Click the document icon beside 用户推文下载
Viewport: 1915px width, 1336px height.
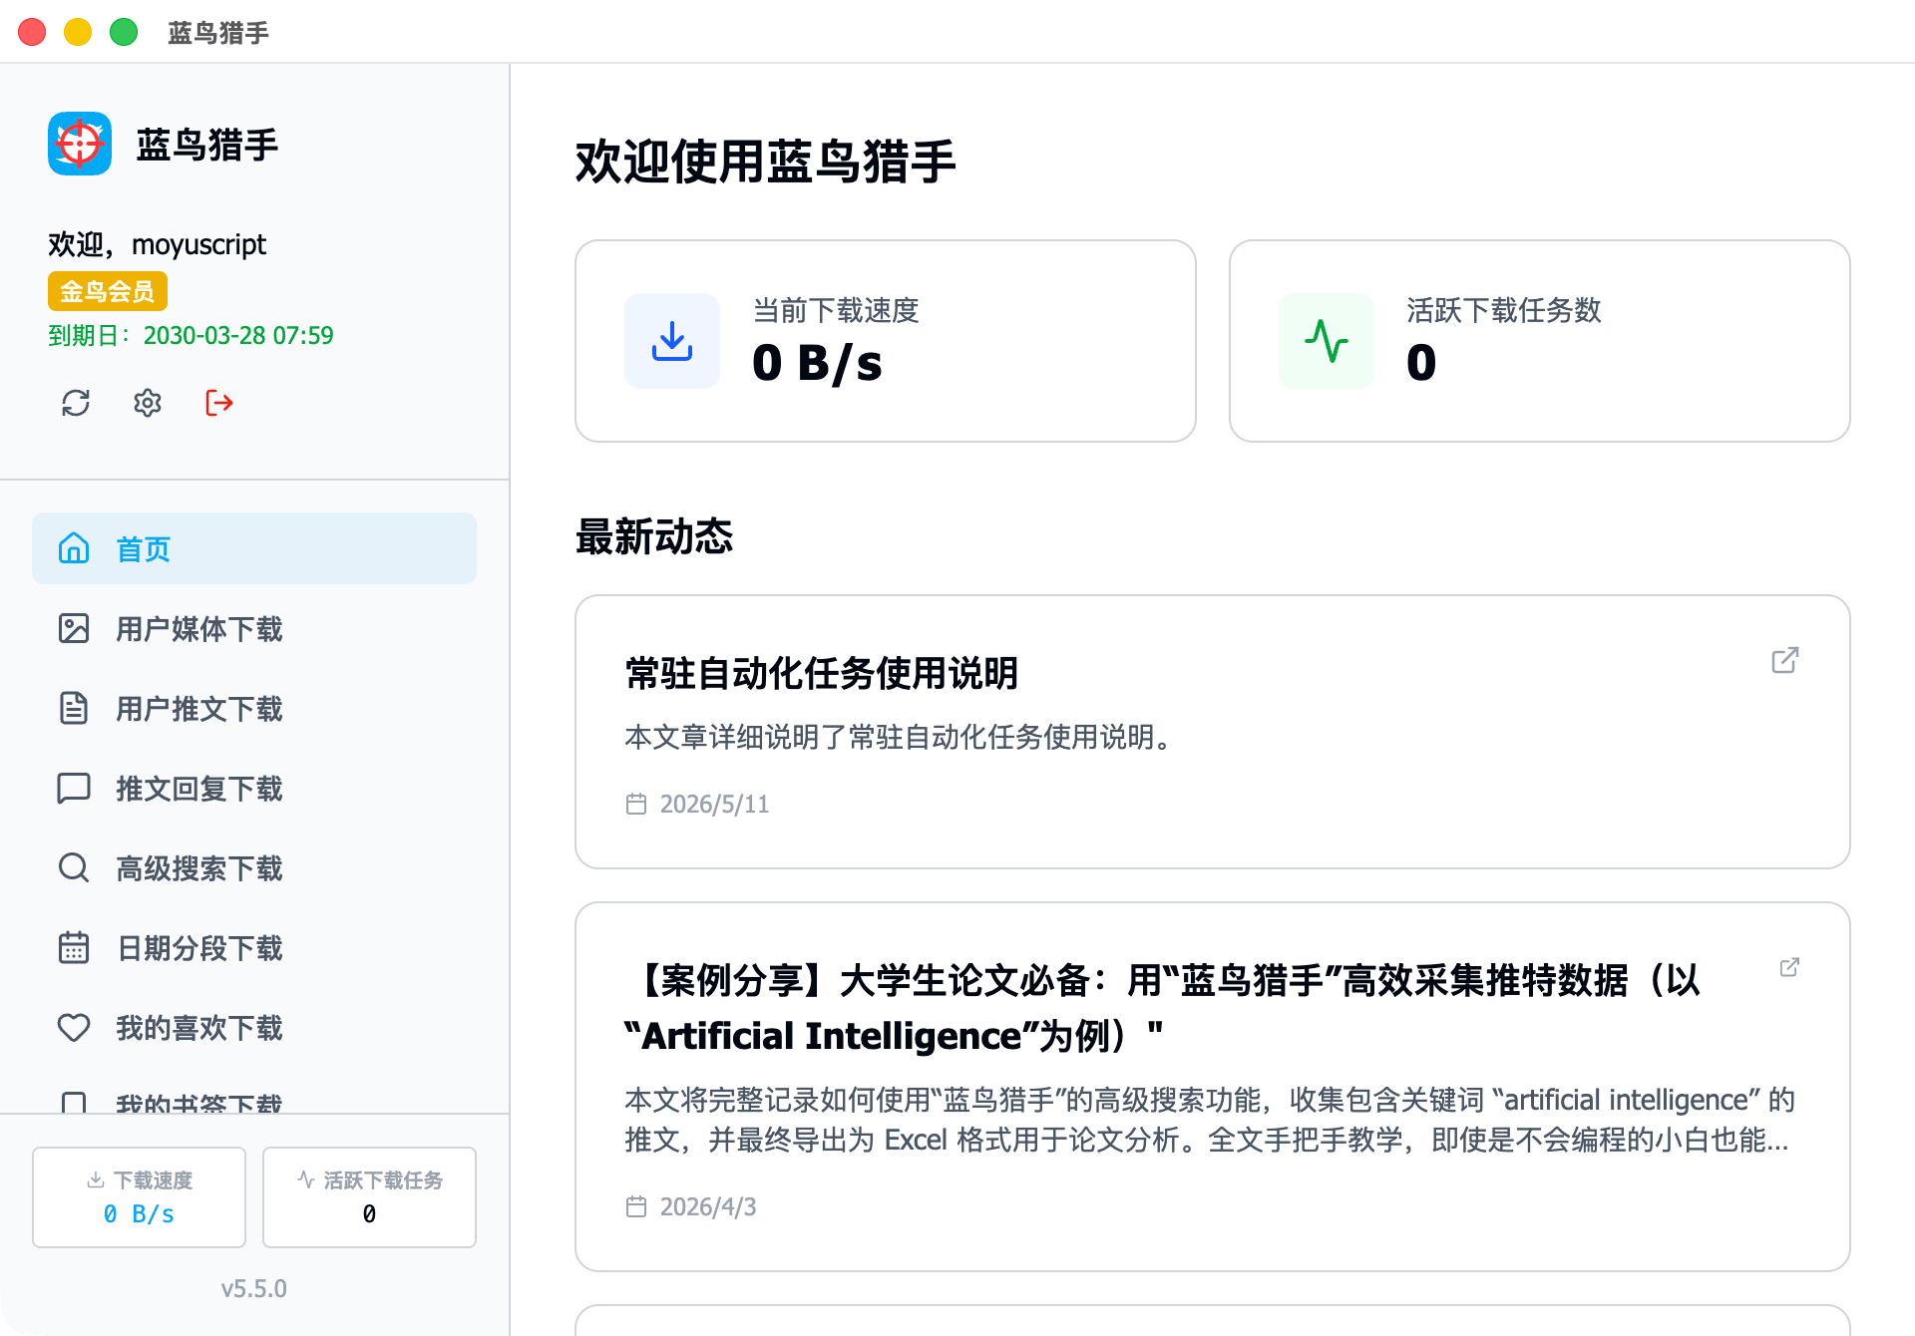(74, 708)
